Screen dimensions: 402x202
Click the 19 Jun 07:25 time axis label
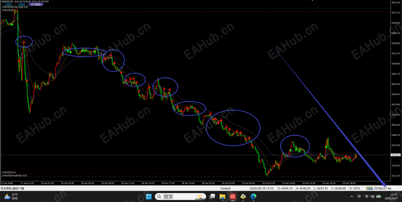pyautogui.click(x=269, y=183)
